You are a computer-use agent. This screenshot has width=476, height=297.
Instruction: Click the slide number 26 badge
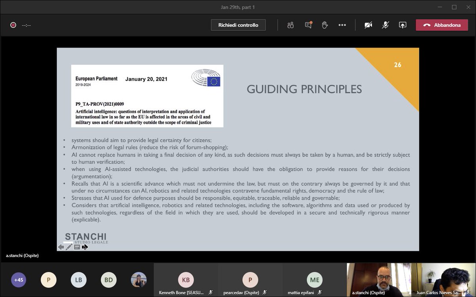pyautogui.click(x=397, y=65)
